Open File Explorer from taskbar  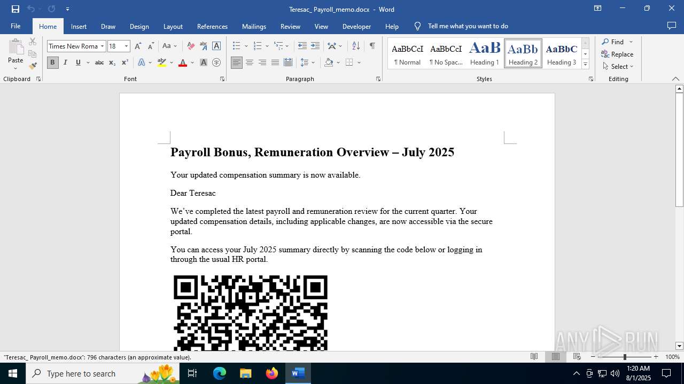[x=246, y=373]
